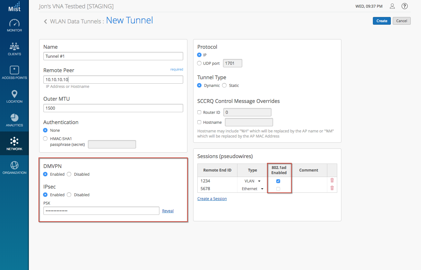Click the Outer MTU input field

coord(113,108)
